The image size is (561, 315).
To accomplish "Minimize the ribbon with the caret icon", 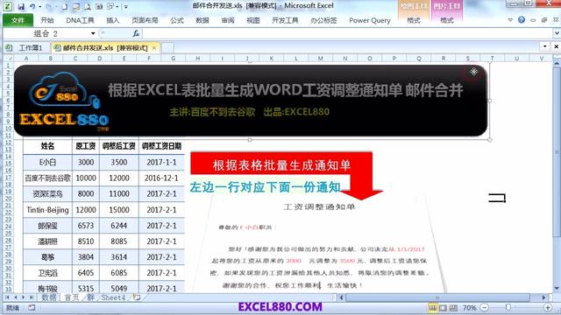I will pyautogui.click(x=510, y=20).
